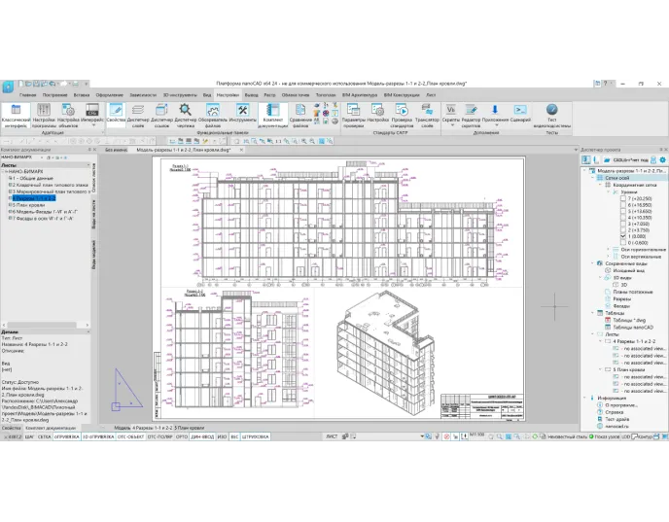Viewport: 669px width, 522px height.
Task: Toggle the ОРТО mode in status bar
Action: click(x=181, y=437)
